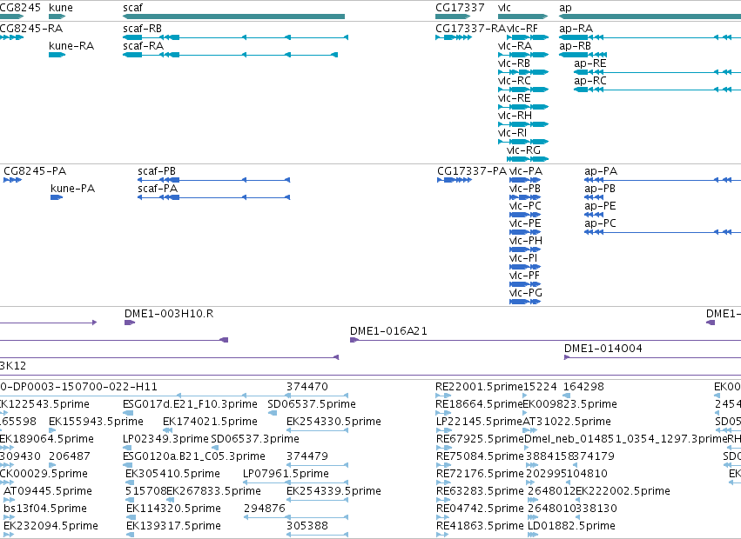This screenshot has height=539, width=741.
Task: Pick the vlc-RG transcript label
Action: (523, 150)
